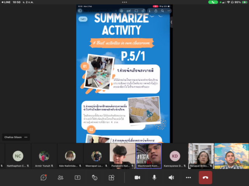The width and height of the screenshot is (249, 186).
Task: Open options next to Chalisa Silaon
Action: tap(26, 137)
